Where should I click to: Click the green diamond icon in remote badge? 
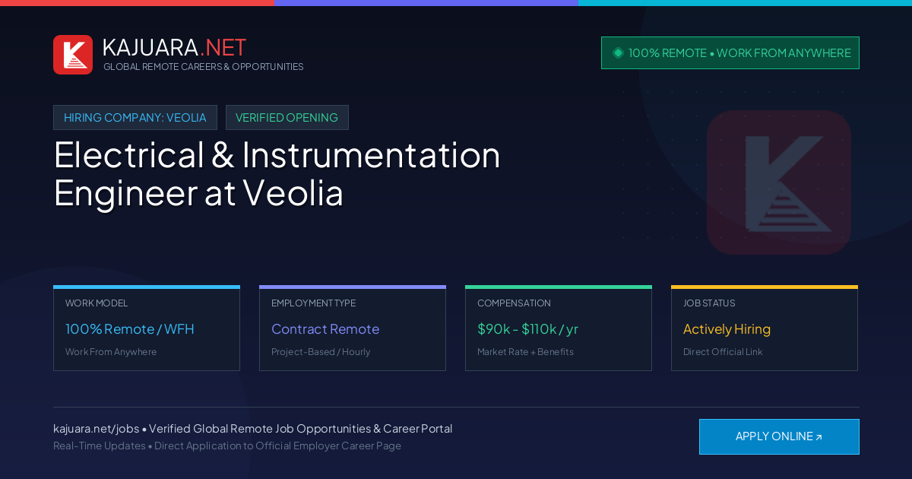(618, 52)
